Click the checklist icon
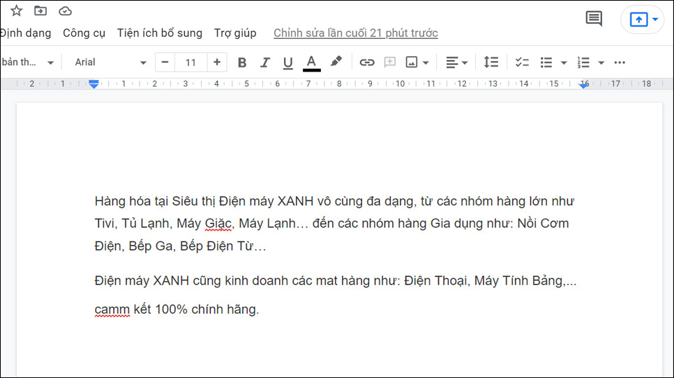This screenshot has height=378, width=674. point(522,63)
